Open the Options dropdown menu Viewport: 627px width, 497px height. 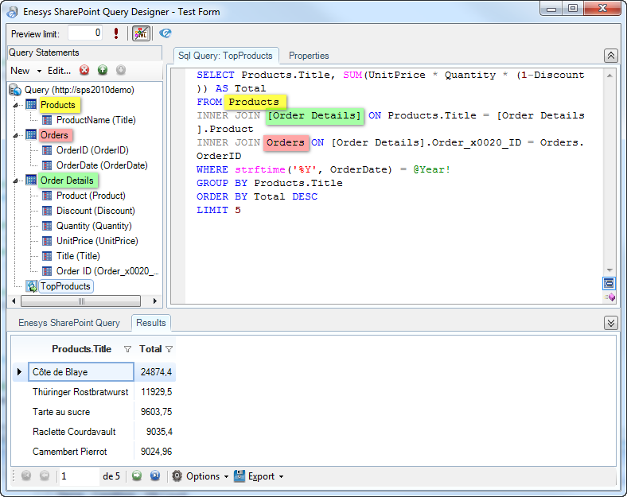202,476
